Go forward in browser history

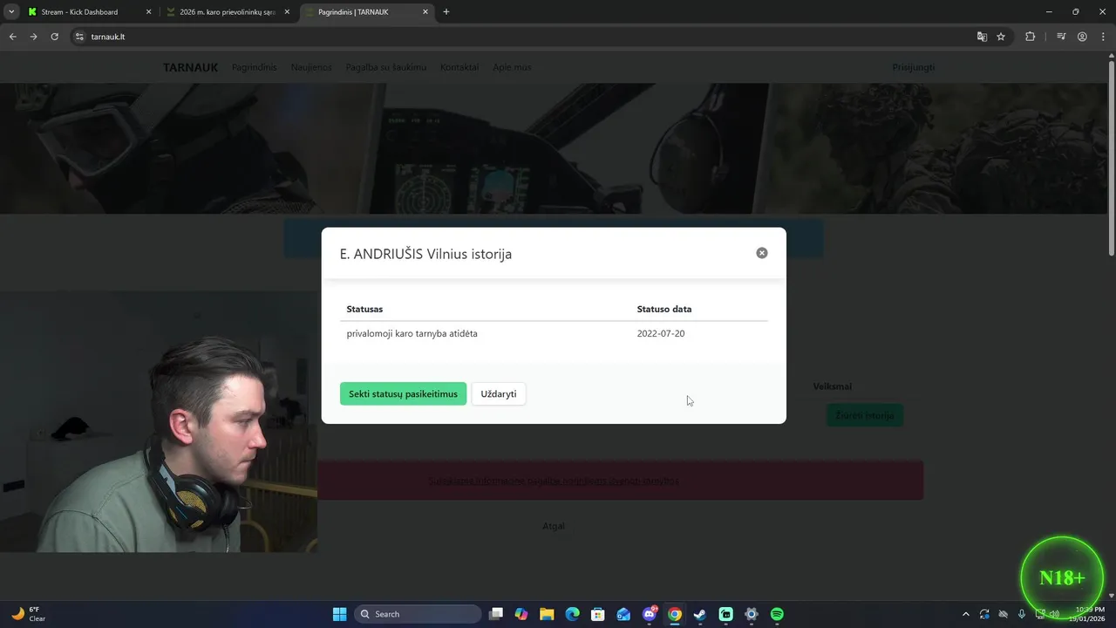(x=33, y=37)
